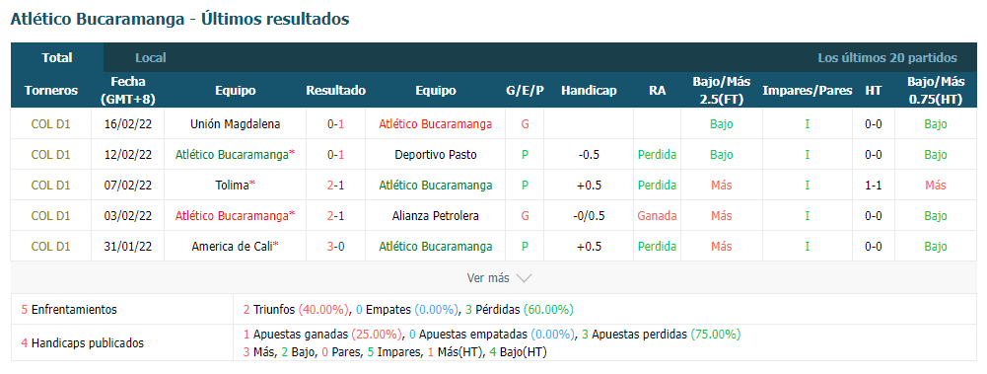Switch to the Local tab

tap(151, 58)
